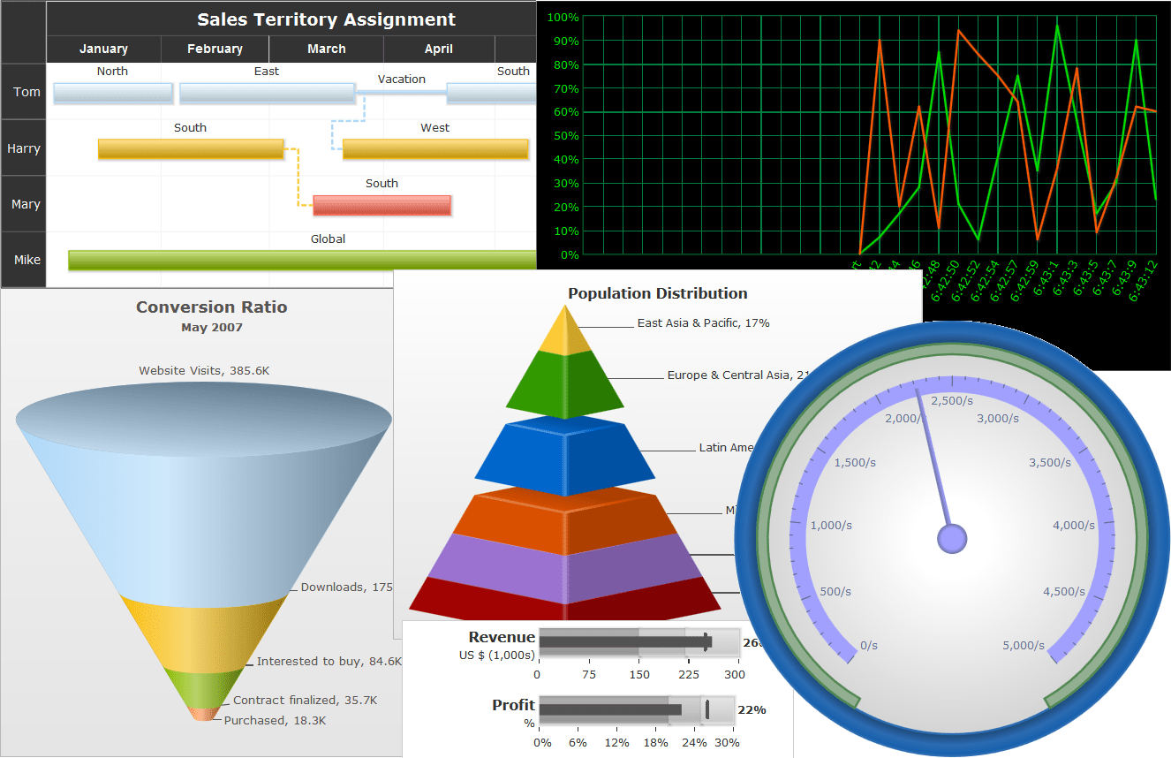Click the Revenue bullet target marker

pos(706,643)
